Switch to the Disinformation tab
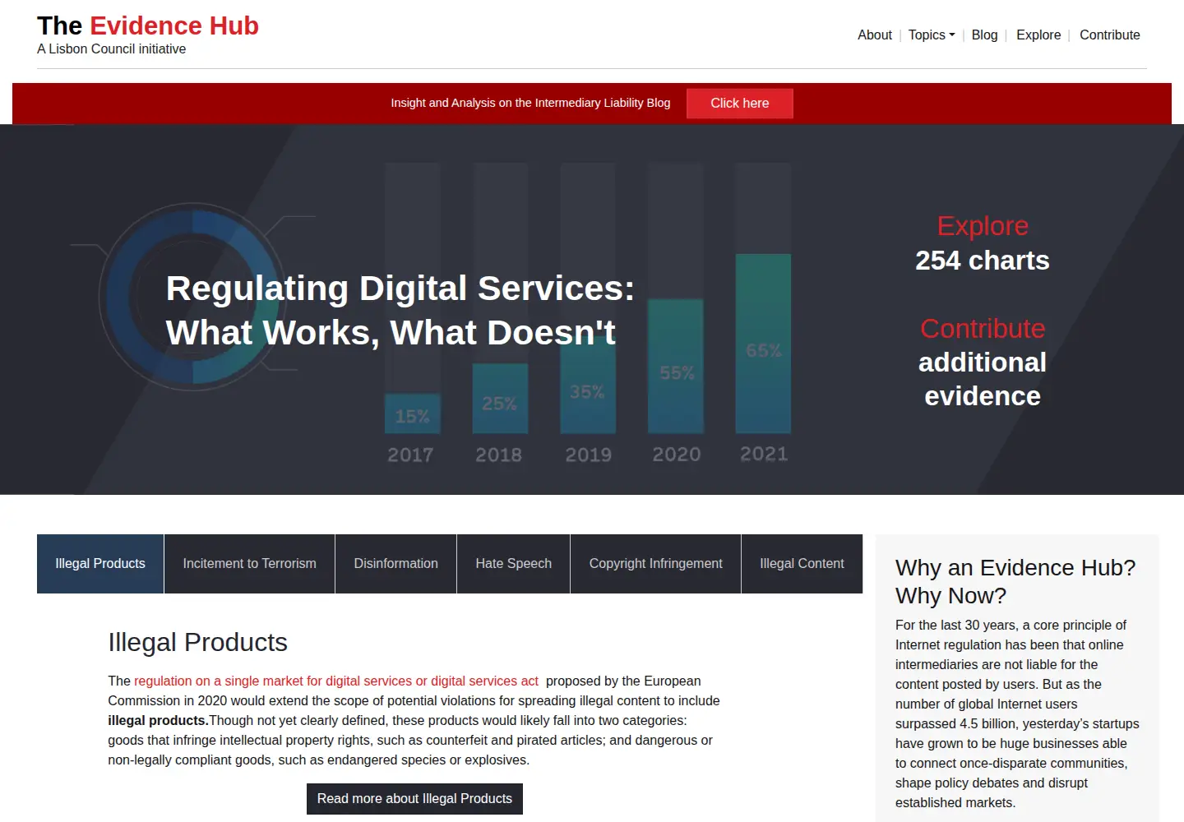 395,564
